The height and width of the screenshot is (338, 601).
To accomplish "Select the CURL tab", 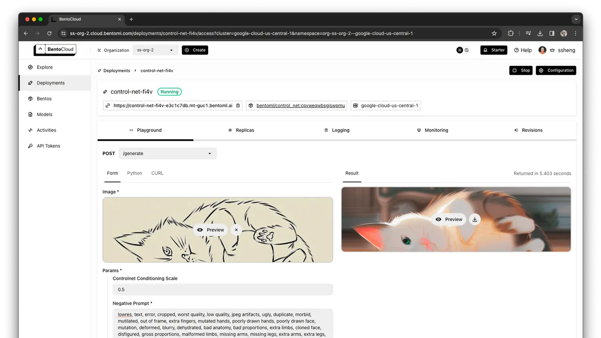I will pyautogui.click(x=157, y=173).
